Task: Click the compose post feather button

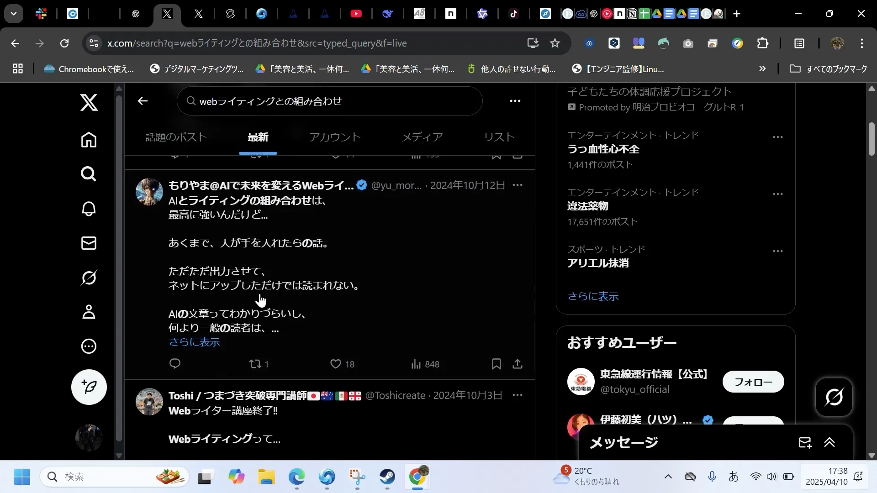Action: coord(89,387)
